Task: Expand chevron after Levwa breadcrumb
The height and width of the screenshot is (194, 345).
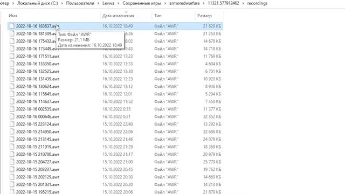Action: 119,3
